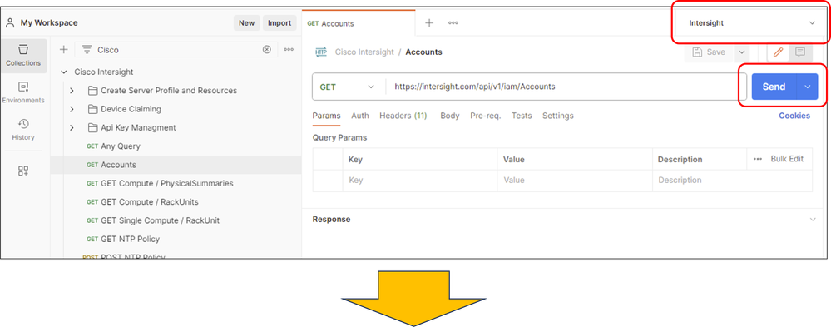Image resolution: width=831 pixels, height=327 pixels.
Task: Open the Save button options arrow
Action: (x=741, y=52)
